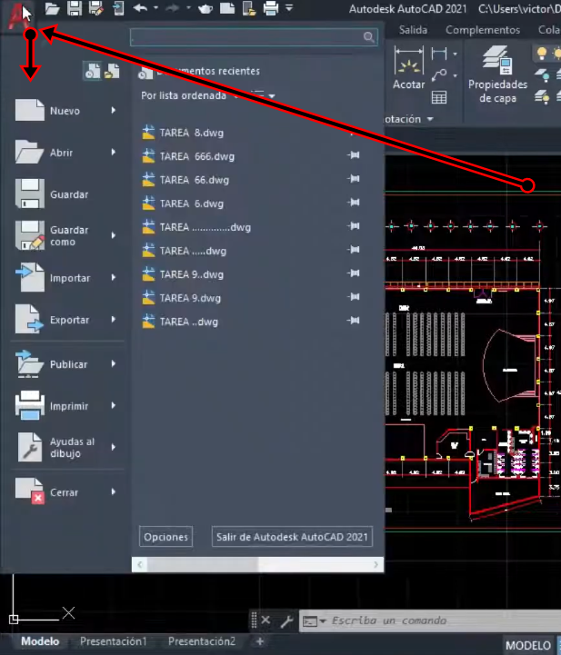Pin TAREA 6.dwg to the recent list
The height and width of the screenshot is (655, 561).
tap(353, 203)
